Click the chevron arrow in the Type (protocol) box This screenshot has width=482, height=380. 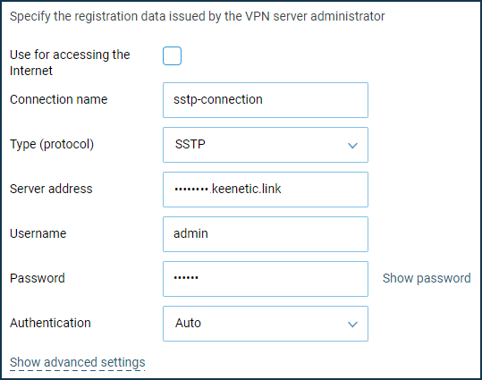tap(352, 145)
